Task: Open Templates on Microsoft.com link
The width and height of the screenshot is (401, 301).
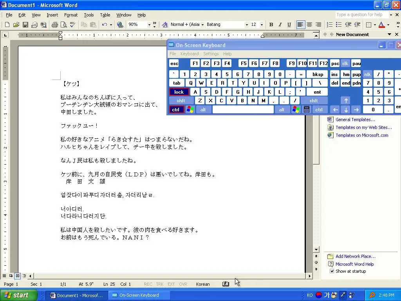Action: click(362, 135)
